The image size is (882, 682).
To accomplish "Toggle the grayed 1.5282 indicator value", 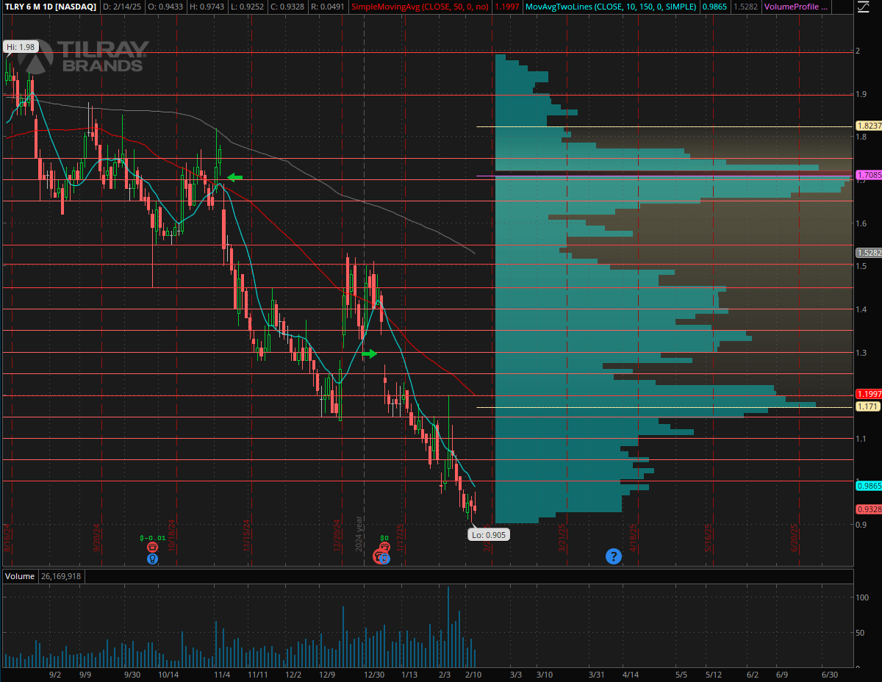I will click(x=744, y=7).
